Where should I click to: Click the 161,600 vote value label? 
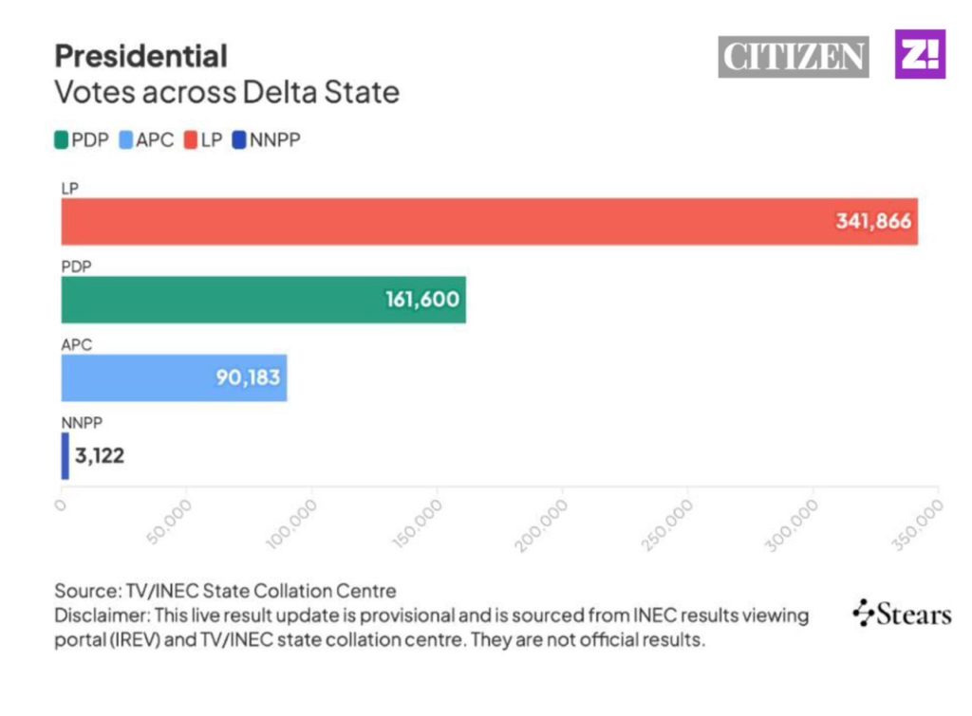tap(422, 300)
